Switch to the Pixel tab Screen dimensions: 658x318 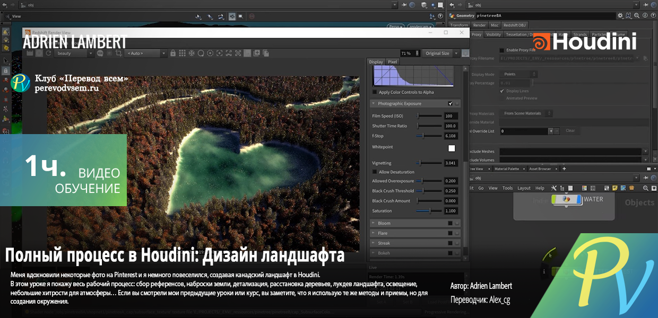(x=392, y=62)
